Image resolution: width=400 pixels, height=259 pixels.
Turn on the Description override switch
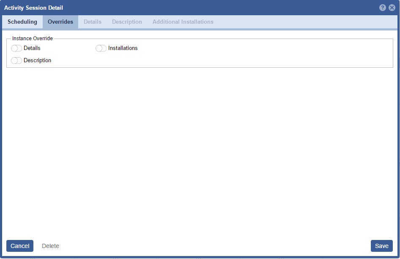tap(16, 61)
